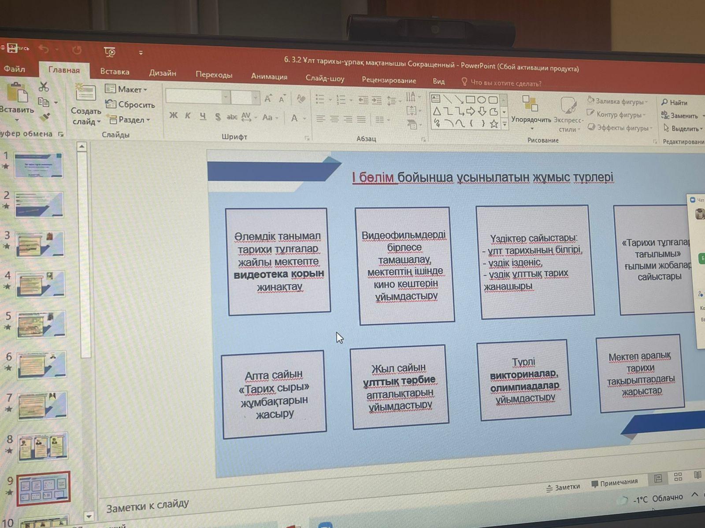Toggle bold formatting Ж
Viewport: 705px width, 528px height.
173,116
